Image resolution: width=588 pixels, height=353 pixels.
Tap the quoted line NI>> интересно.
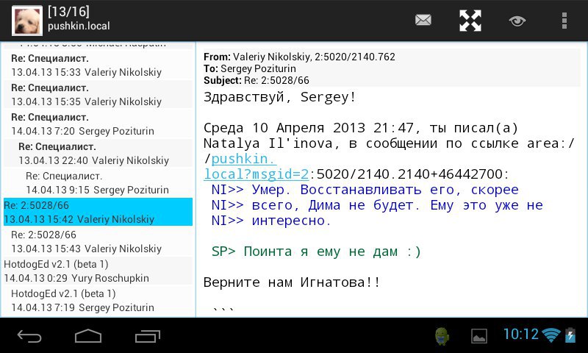(271, 221)
